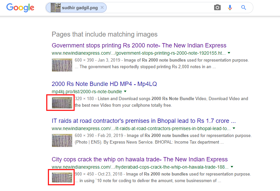Click the blue search magnifier icon
280x191 pixels.
pyautogui.click(x=243, y=8)
